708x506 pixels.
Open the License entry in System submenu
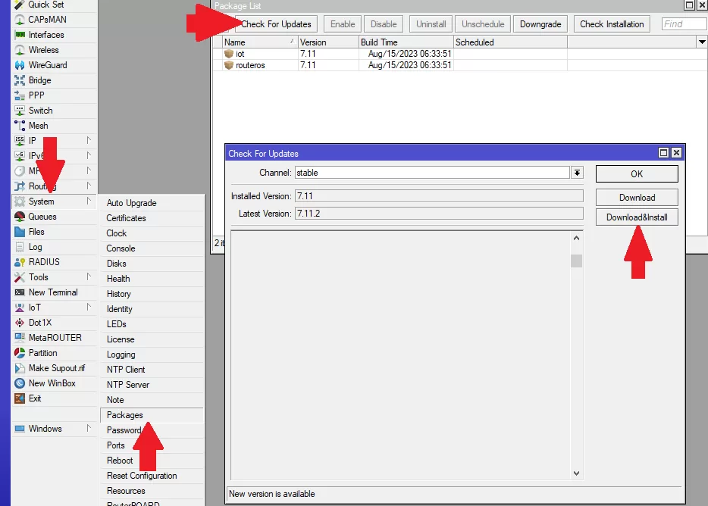(152, 339)
